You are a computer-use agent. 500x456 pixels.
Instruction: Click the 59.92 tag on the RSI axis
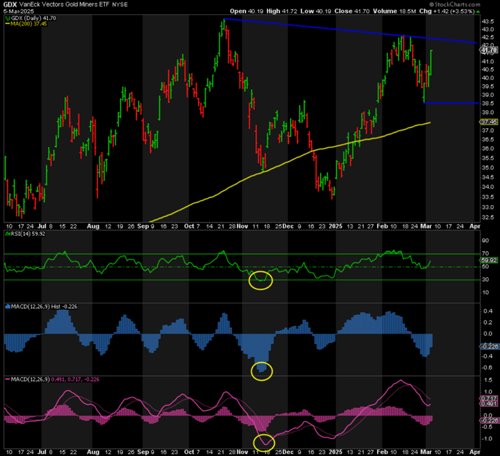[489, 261]
